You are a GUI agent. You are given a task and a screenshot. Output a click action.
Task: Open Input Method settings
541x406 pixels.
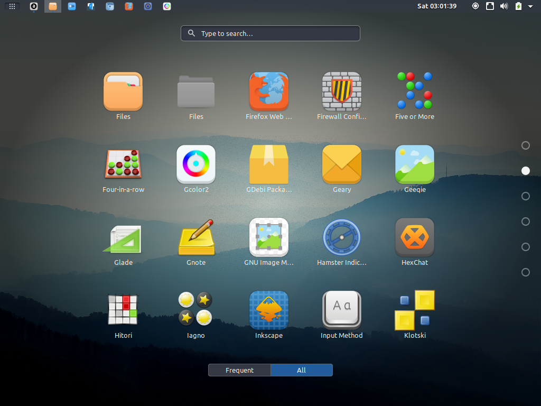[x=342, y=310]
